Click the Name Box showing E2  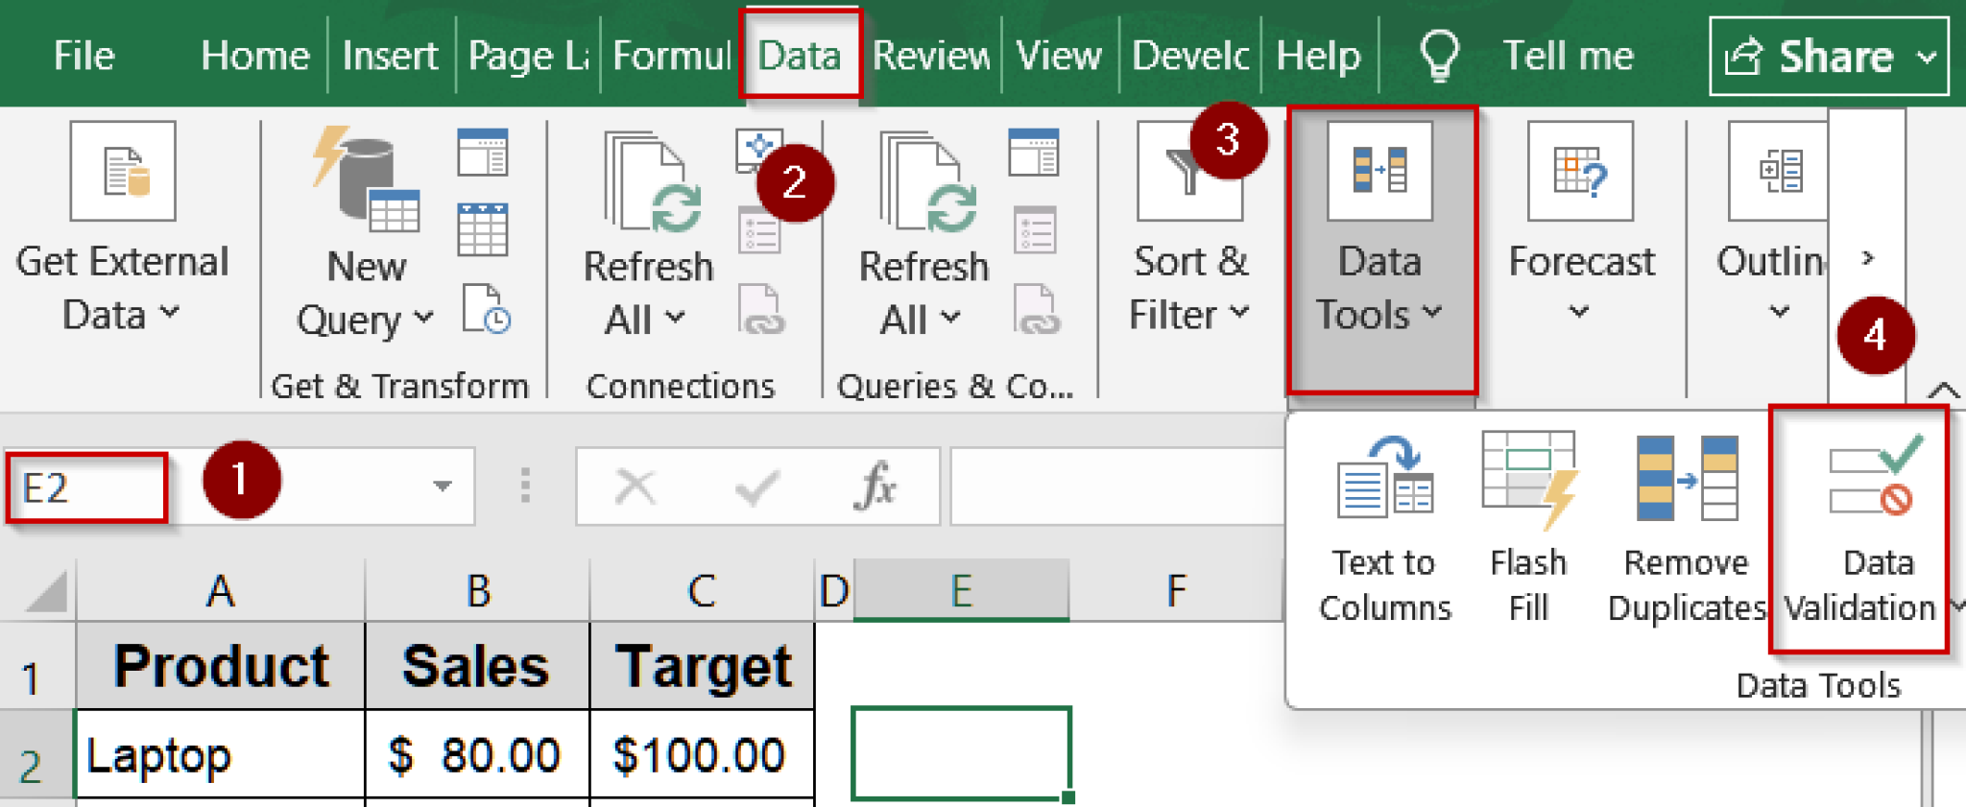86,487
